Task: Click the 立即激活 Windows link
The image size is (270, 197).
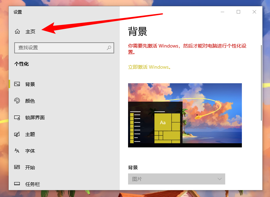Action: point(150,67)
